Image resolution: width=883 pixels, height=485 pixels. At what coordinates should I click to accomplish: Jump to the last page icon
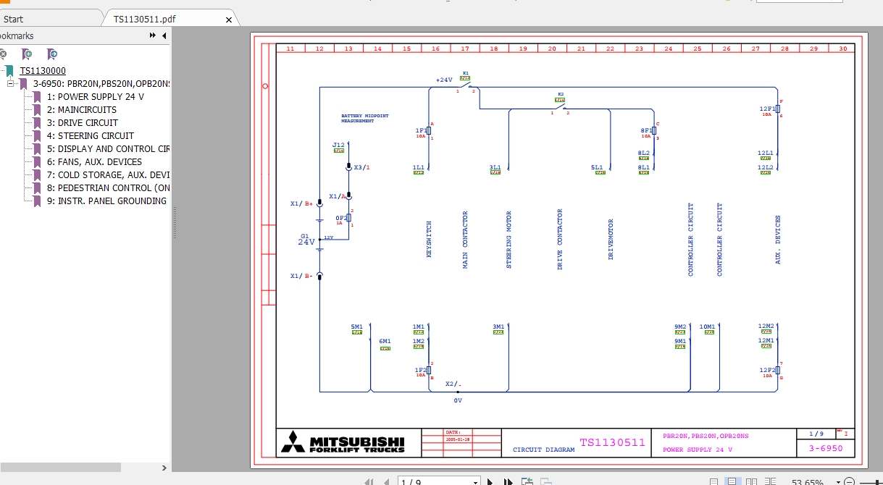[508, 480]
